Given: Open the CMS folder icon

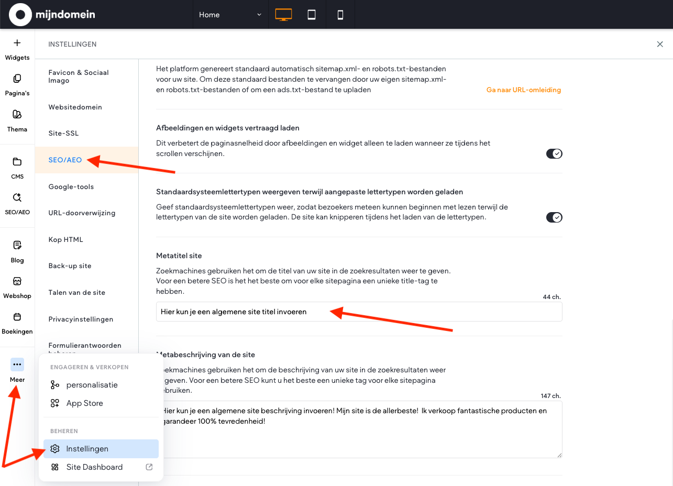Looking at the screenshot, I should pyautogui.click(x=17, y=162).
